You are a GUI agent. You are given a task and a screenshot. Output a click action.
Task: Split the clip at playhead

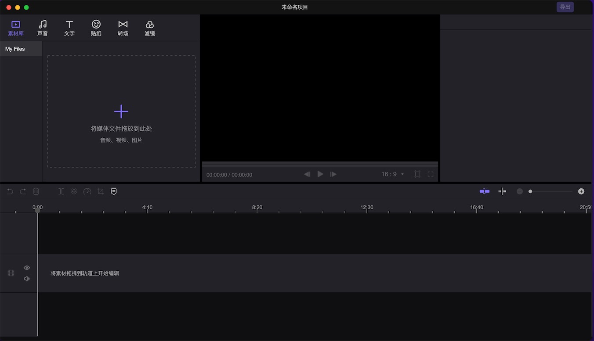pyautogui.click(x=61, y=191)
